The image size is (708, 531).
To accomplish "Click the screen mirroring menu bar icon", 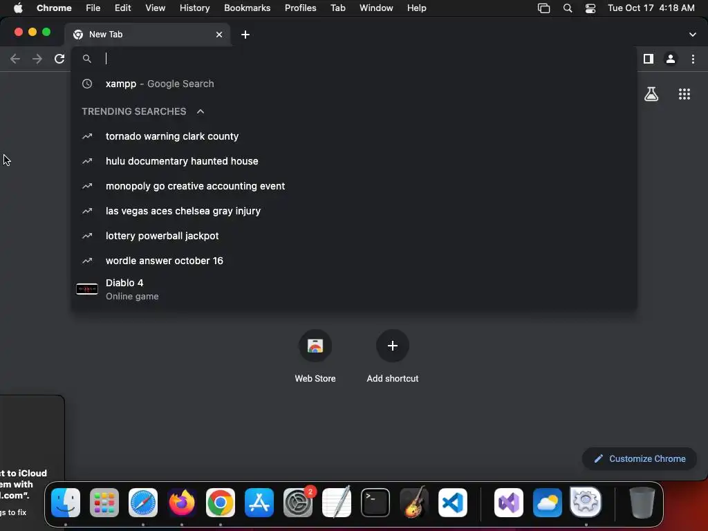I will click(543, 8).
